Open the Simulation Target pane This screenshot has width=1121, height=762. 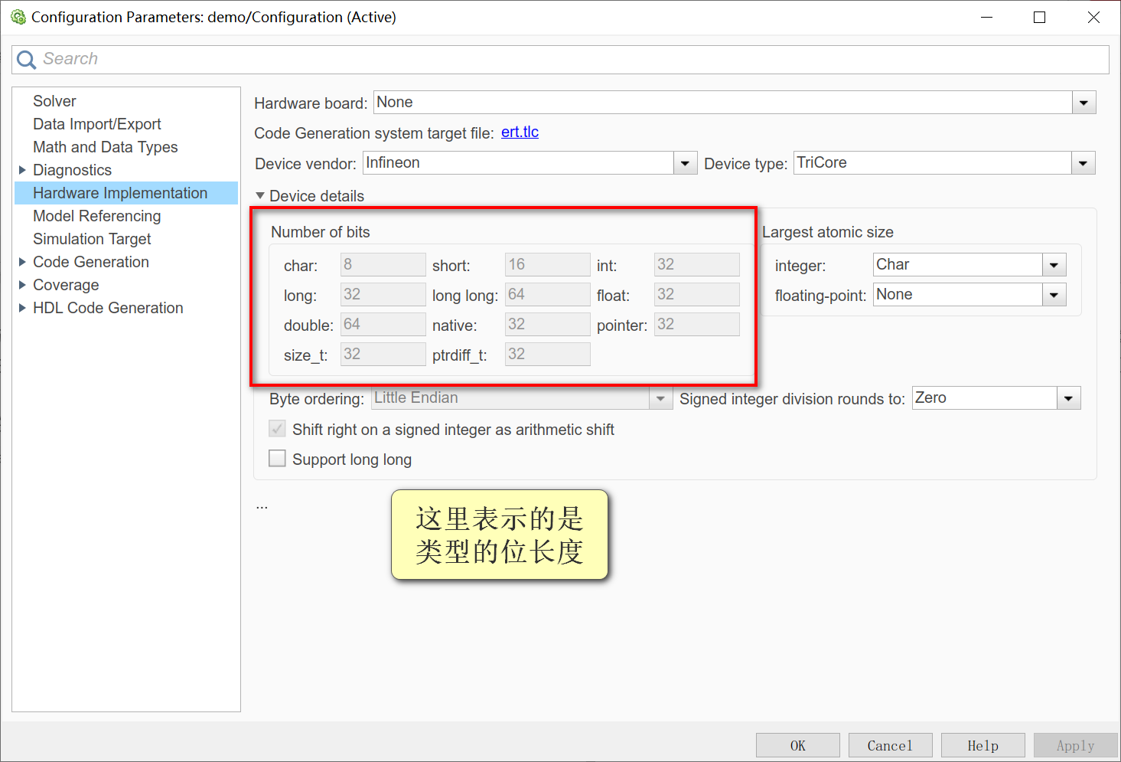click(x=92, y=239)
